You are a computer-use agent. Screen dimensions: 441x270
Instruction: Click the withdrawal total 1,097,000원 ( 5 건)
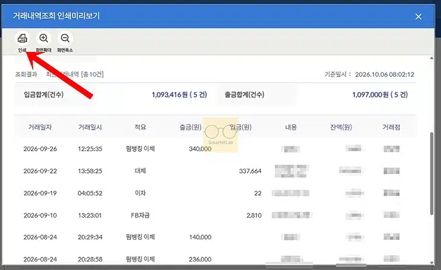coord(380,95)
